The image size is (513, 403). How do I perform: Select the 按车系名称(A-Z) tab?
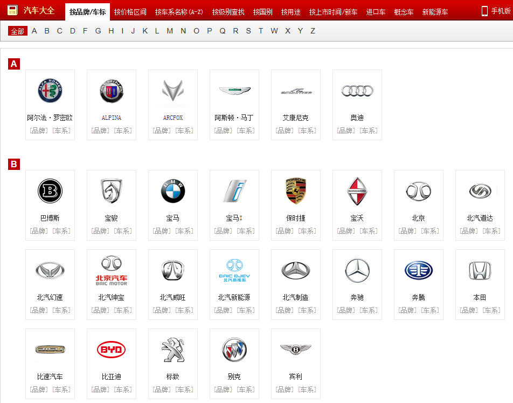point(179,12)
